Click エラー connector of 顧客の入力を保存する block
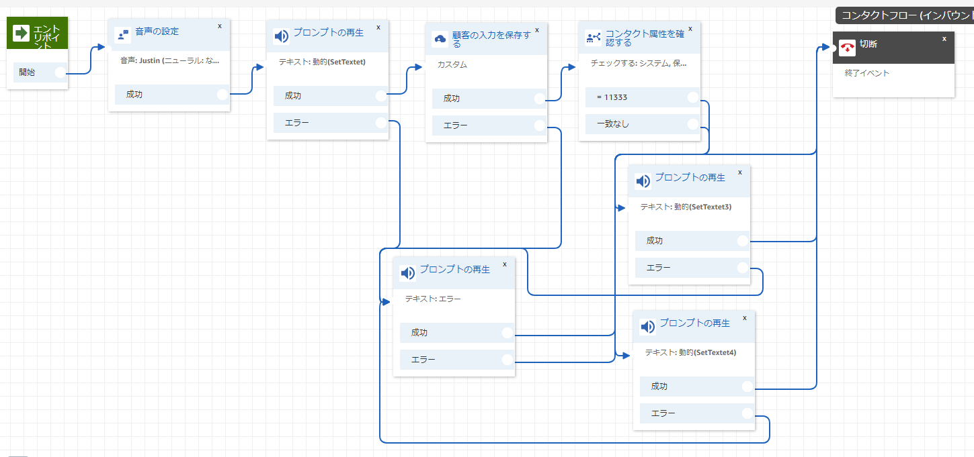This screenshot has width=974, height=457. coord(540,125)
